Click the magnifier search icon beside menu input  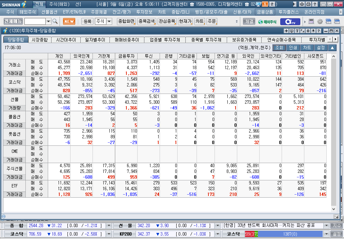[55, 21]
